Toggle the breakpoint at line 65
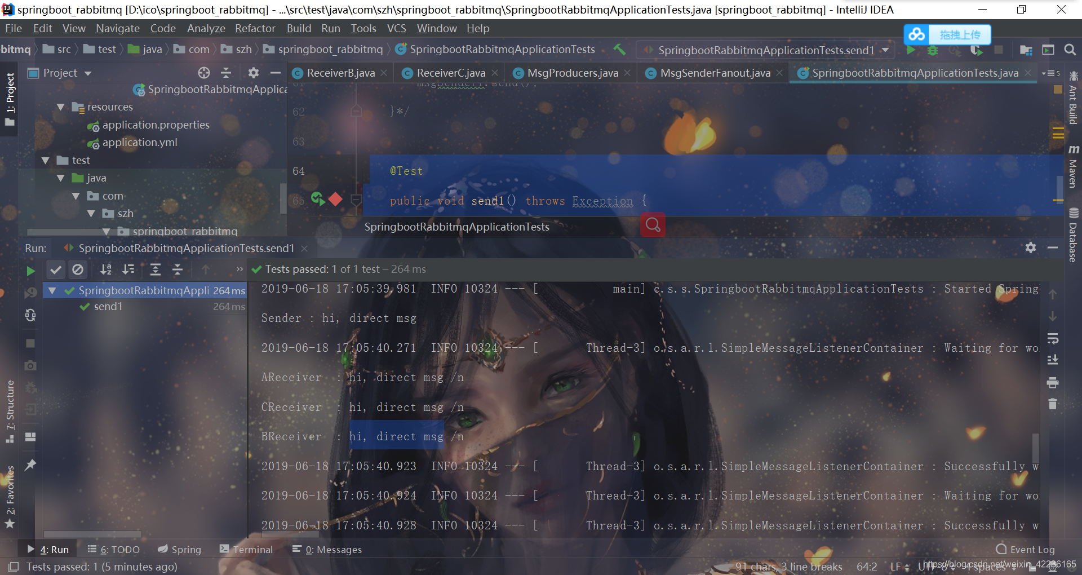Viewport: 1082px width, 575px height. coord(335,199)
